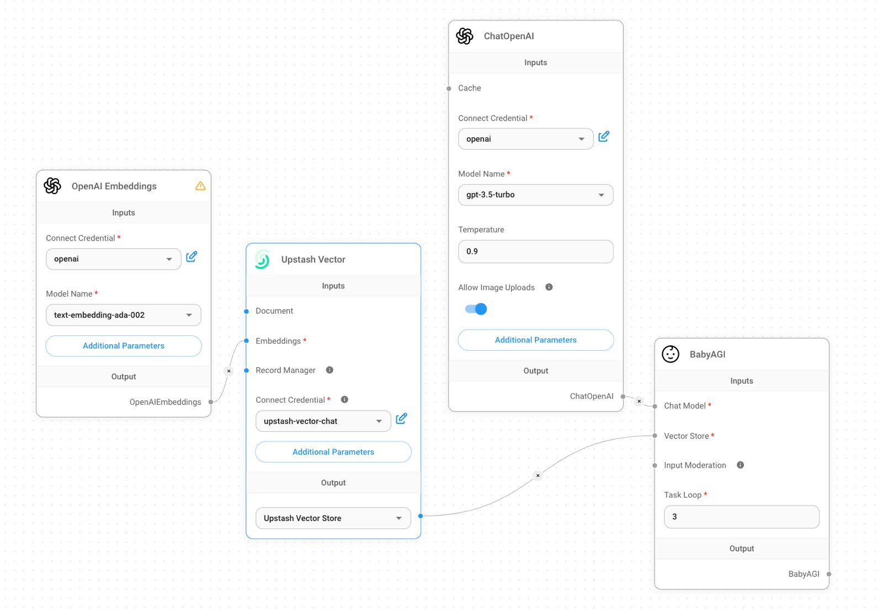Open the text-embedding-ada-002 model dropdown
The width and height of the screenshot is (883, 616).
coord(123,315)
